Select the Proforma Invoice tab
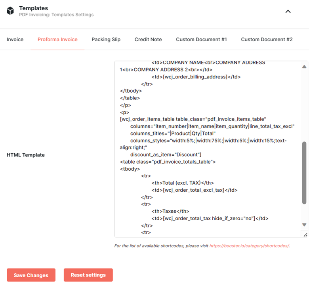The width and height of the screenshot is (309, 288). click(57, 40)
